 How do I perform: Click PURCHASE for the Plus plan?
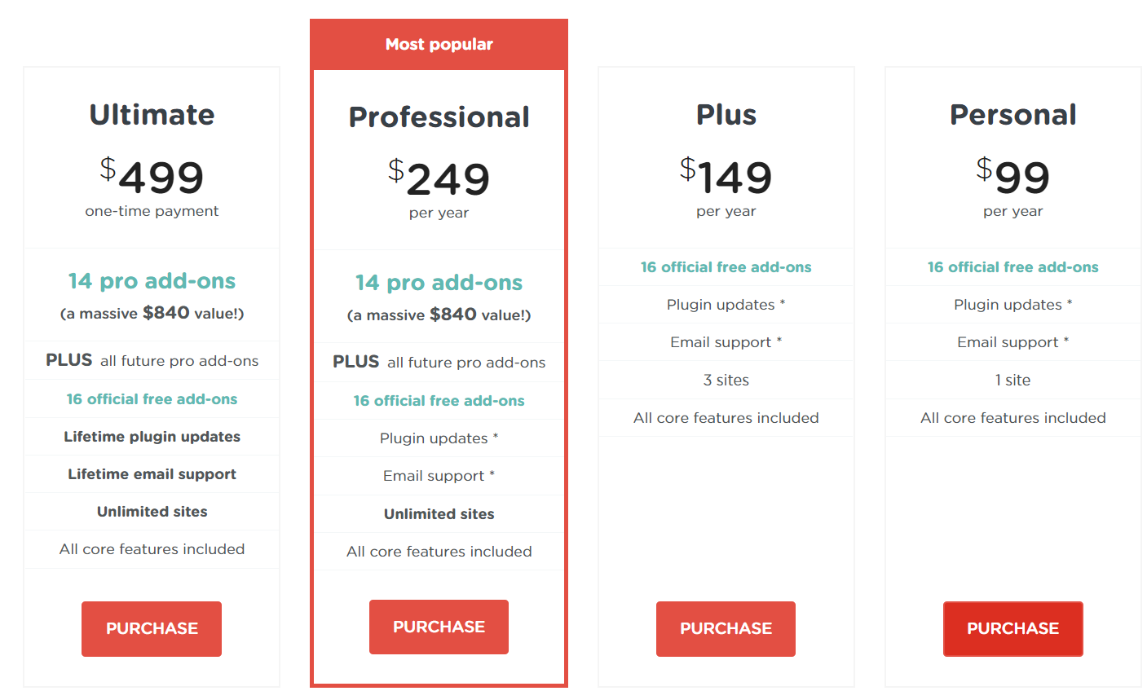pos(726,628)
